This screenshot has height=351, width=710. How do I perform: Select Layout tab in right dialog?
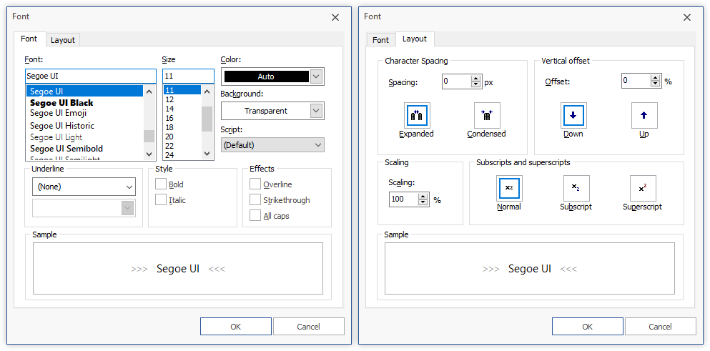(x=414, y=39)
